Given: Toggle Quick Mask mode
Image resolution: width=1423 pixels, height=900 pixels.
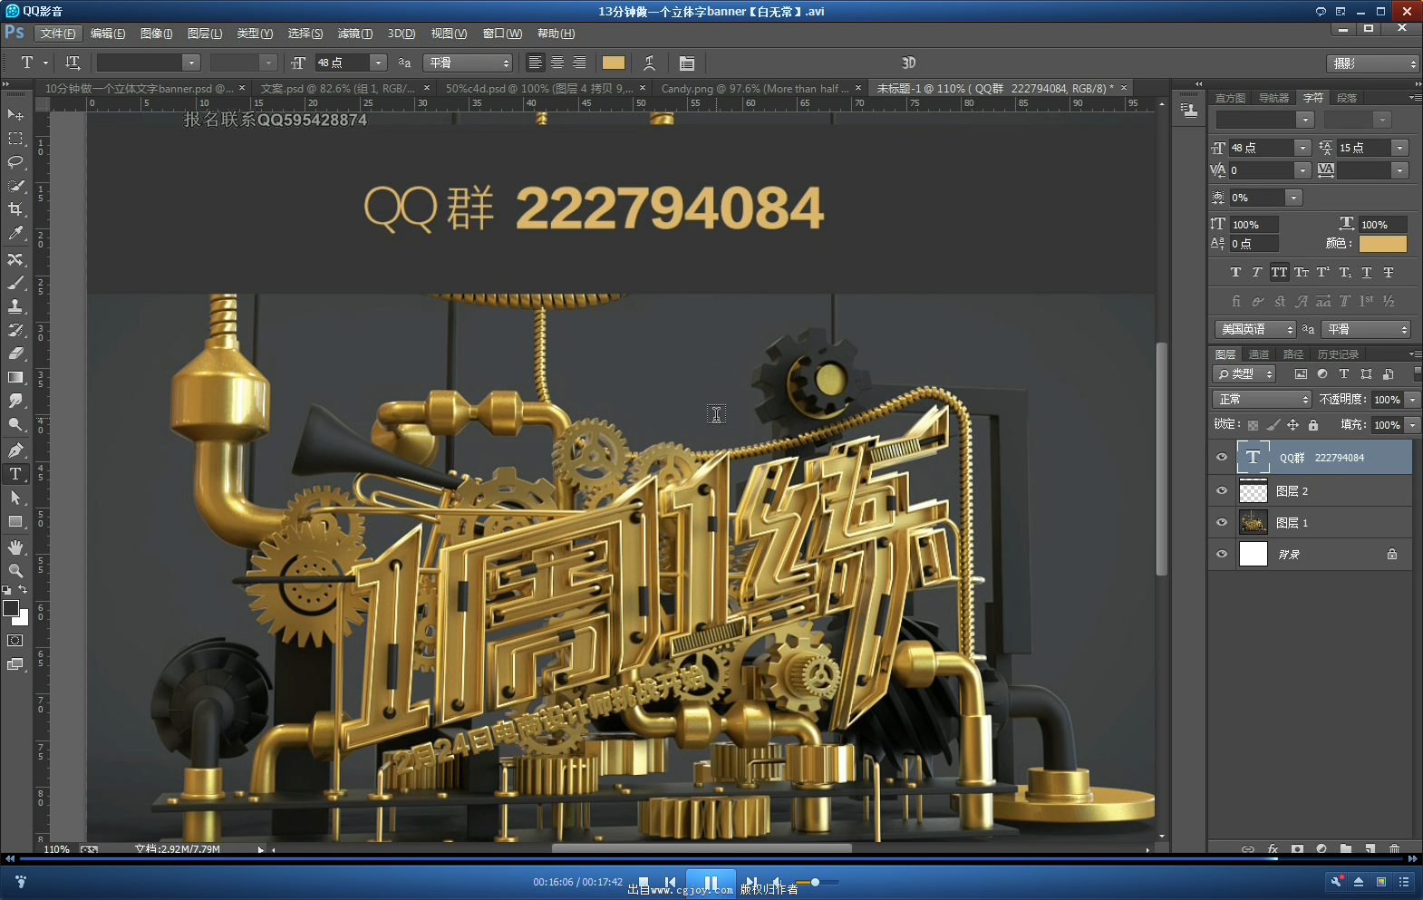Looking at the screenshot, I should click(x=15, y=641).
